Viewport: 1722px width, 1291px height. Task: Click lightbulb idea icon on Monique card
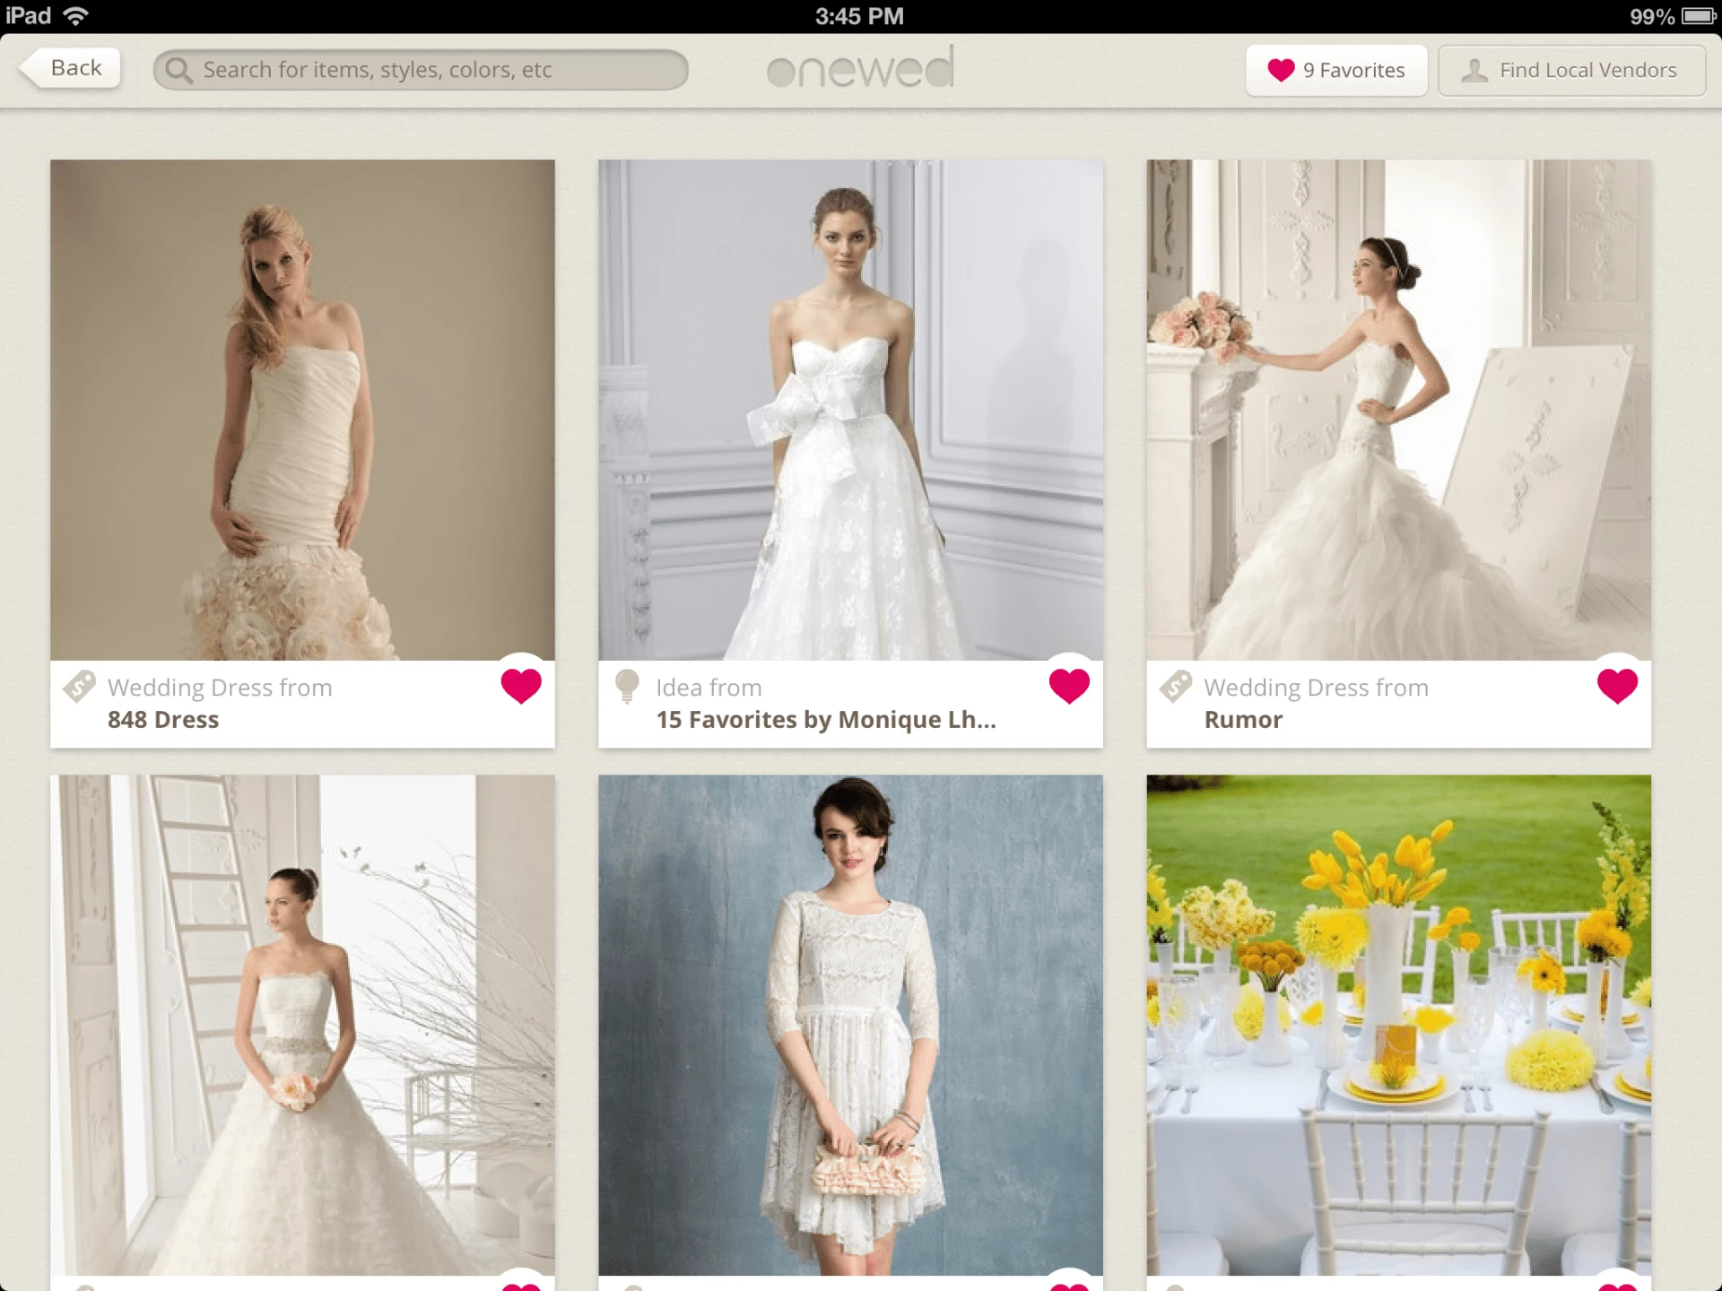[x=627, y=687]
